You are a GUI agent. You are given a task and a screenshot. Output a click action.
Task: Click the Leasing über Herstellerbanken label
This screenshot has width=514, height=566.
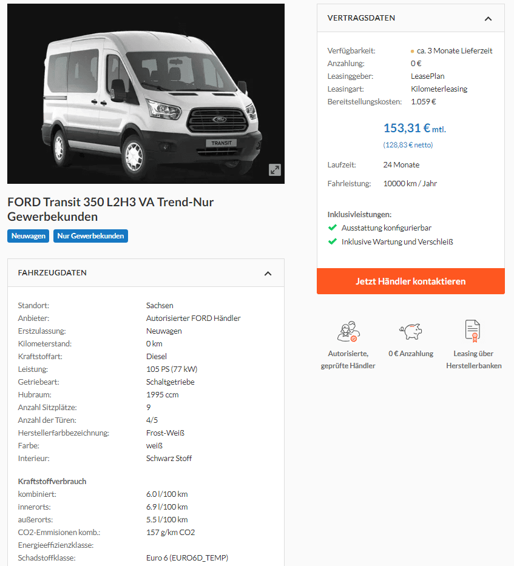pyautogui.click(x=473, y=360)
